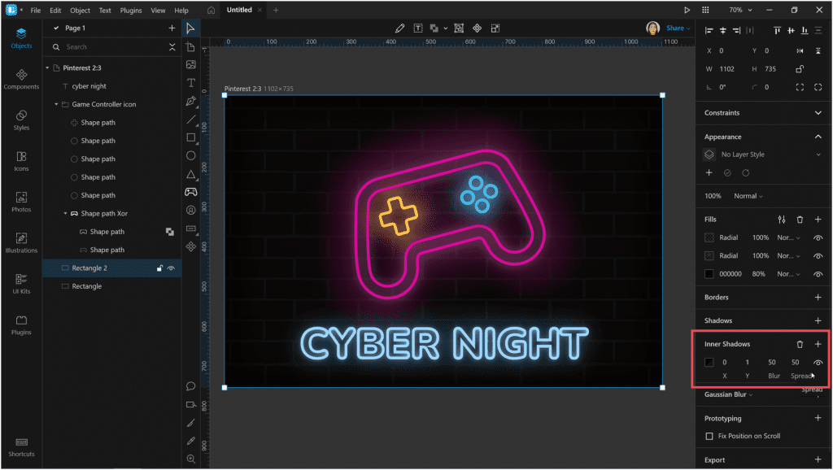The height and width of the screenshot is (470, 833).
Task: Open the Plugins sidebar panel
Action: pos(21,325)
